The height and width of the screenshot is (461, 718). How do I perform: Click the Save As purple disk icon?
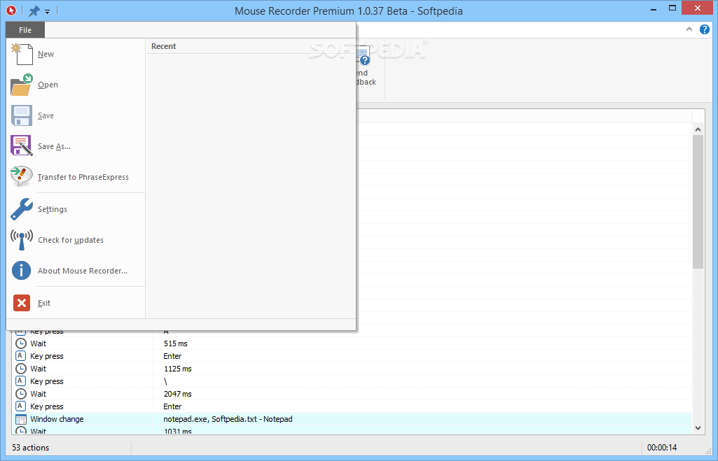coord(22,146)
